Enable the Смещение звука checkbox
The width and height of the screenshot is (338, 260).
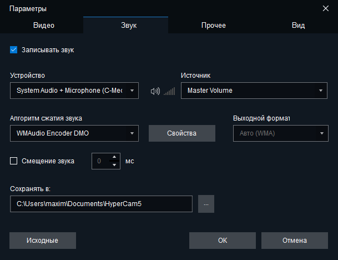point(14,161)
